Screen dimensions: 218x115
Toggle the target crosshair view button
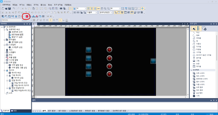(142, 8)
